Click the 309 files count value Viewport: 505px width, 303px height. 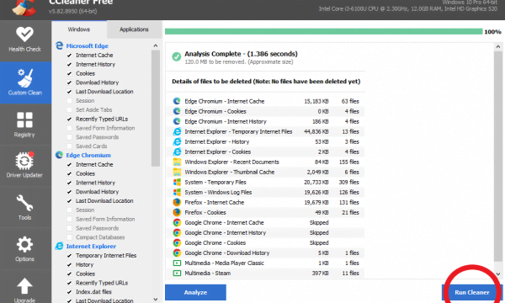[x=348, y=182]
